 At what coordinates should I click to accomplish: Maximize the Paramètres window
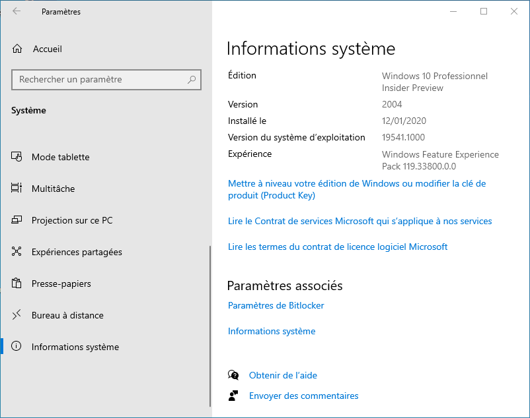coord(484,11)
